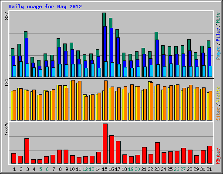Click the 'Daily usage for May 2012' title
The image size is (223, 174).
point(45,7)
